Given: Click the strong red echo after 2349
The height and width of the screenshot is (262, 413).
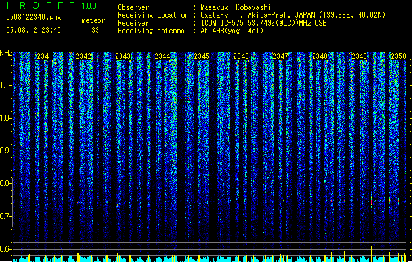Looking at the screenshot, I should [372, 202].
